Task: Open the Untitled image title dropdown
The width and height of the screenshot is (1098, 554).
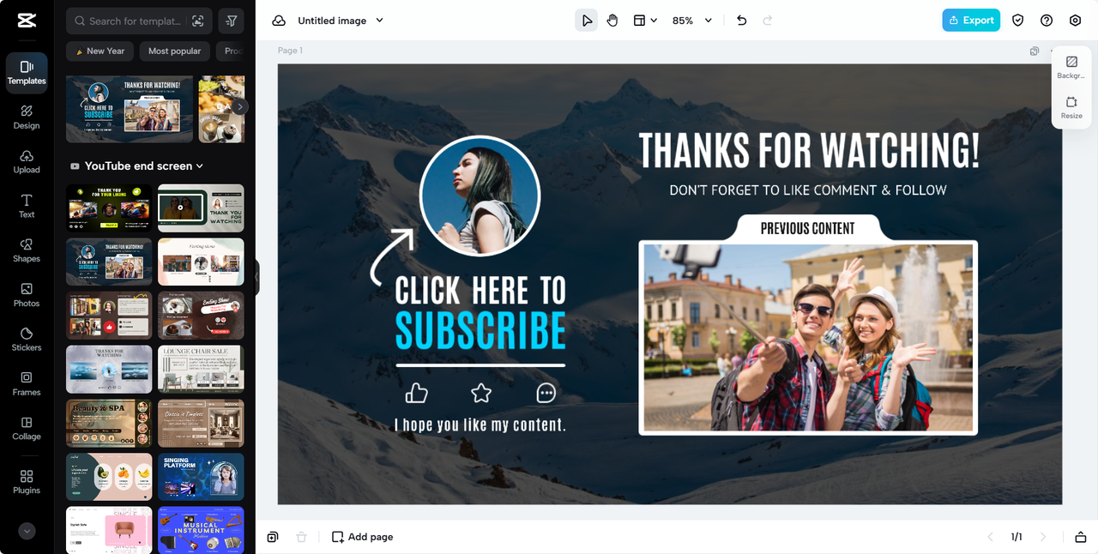Action: click(x=341, y=21)
